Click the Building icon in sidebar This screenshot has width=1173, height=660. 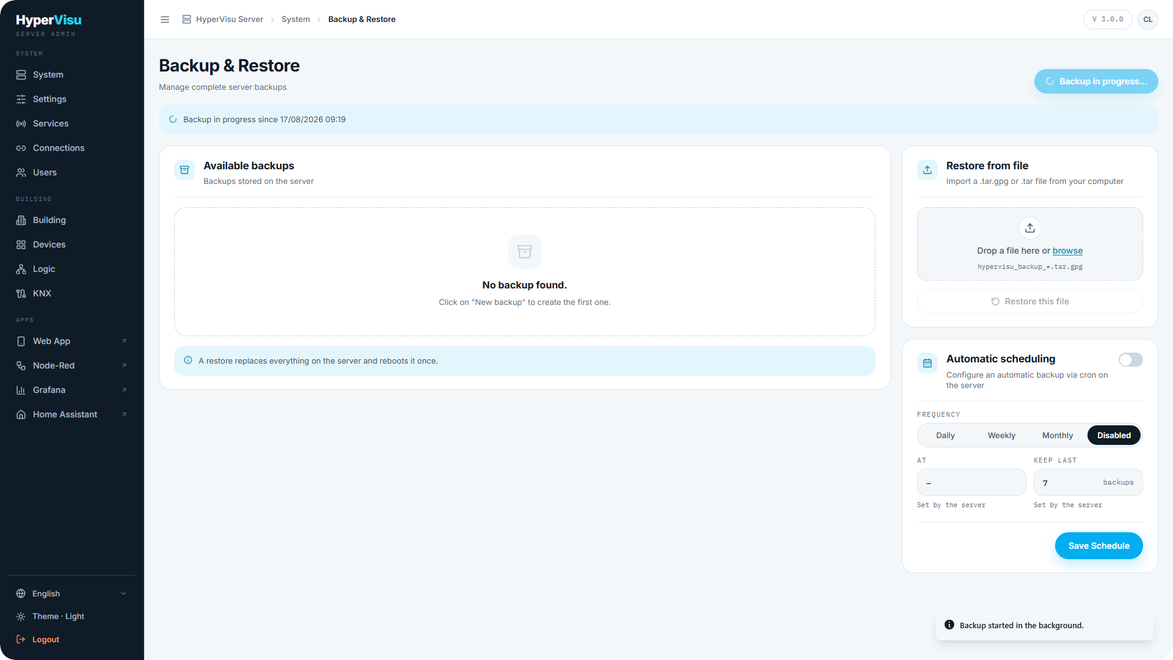tap(21, 220)
